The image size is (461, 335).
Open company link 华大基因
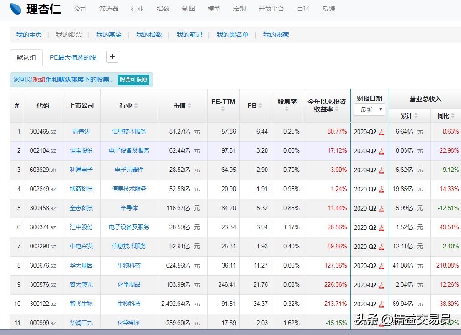pos(81,265)
